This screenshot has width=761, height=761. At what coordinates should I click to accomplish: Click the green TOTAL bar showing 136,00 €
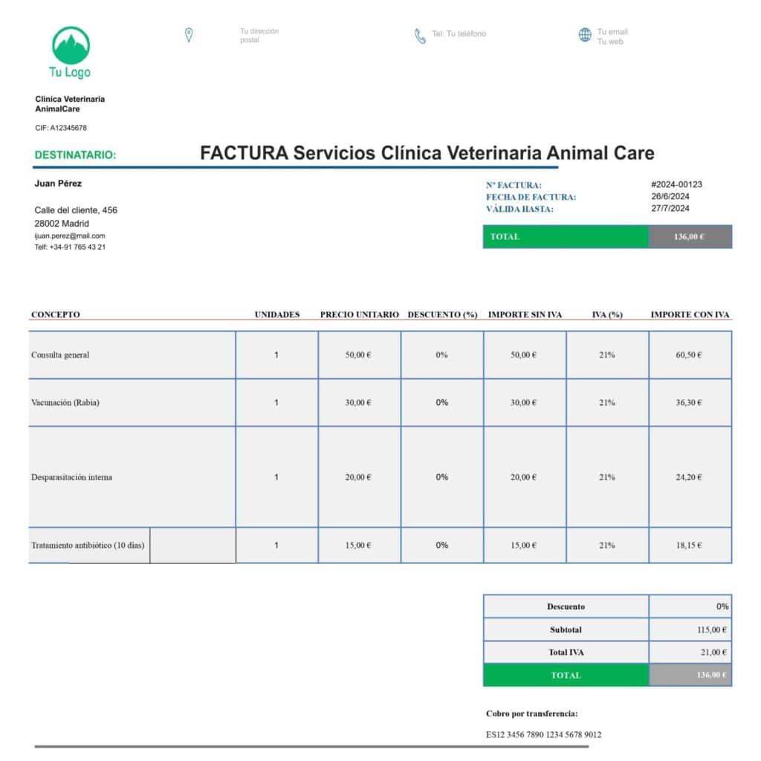(565, 236)
